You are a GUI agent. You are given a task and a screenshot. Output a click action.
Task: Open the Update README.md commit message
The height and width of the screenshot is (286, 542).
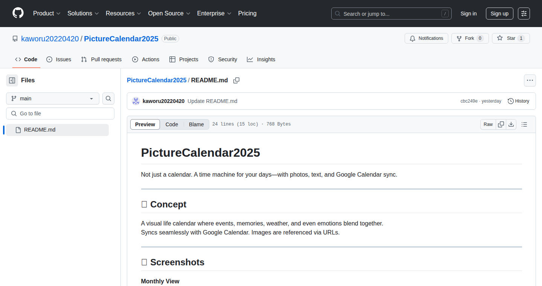pos(212,101)
